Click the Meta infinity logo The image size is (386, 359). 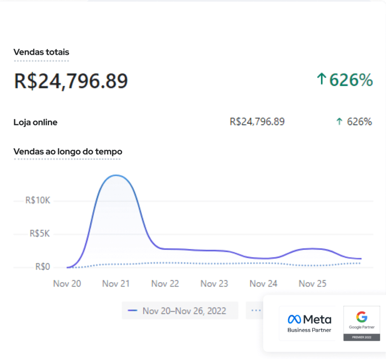tap(294, 319)
